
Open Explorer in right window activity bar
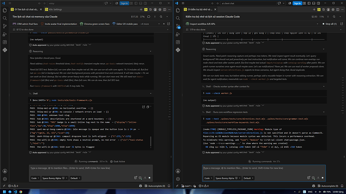pyautogui.click(x=178, y=11)
